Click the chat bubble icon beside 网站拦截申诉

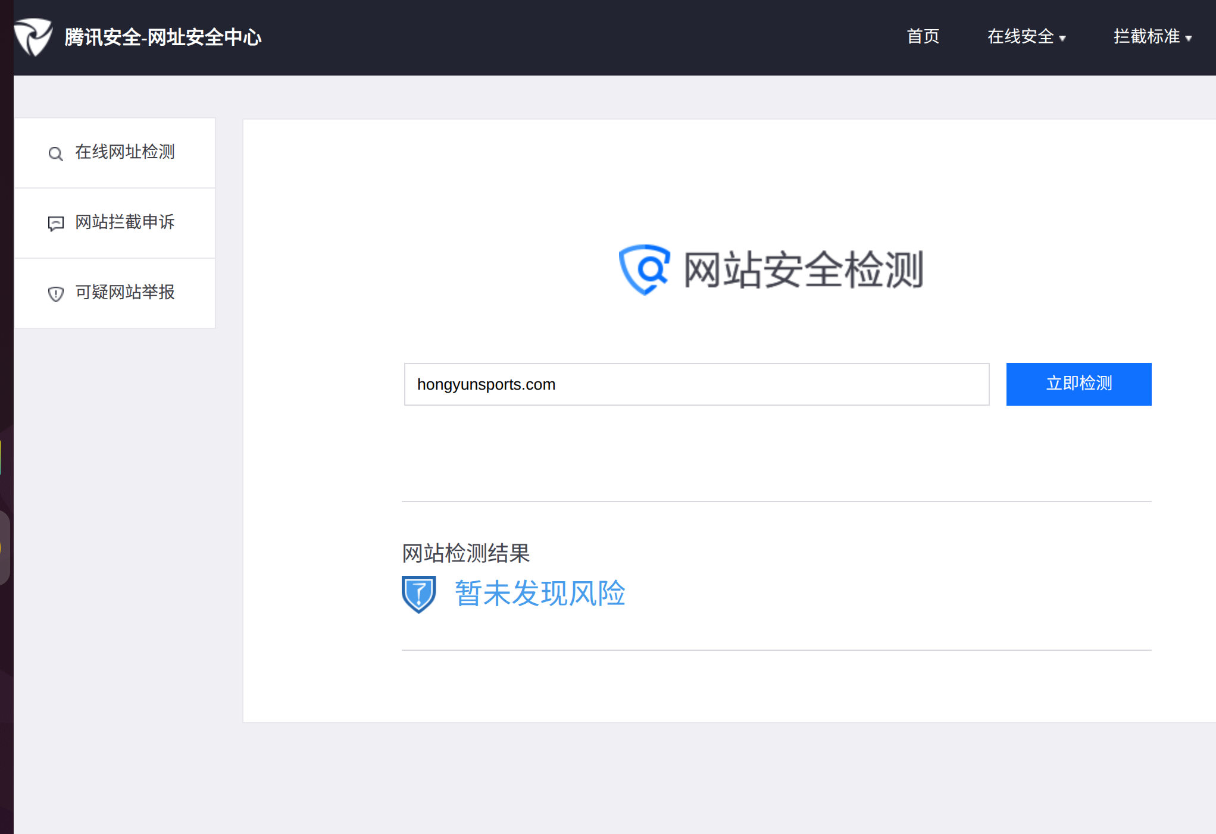coord(55,224)
